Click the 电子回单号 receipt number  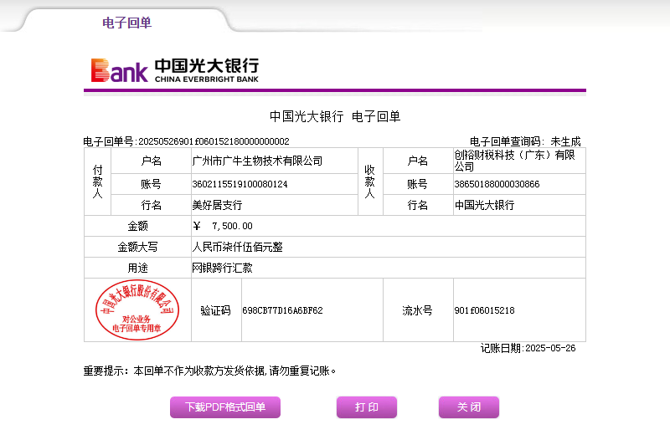(x=186, y=141)
